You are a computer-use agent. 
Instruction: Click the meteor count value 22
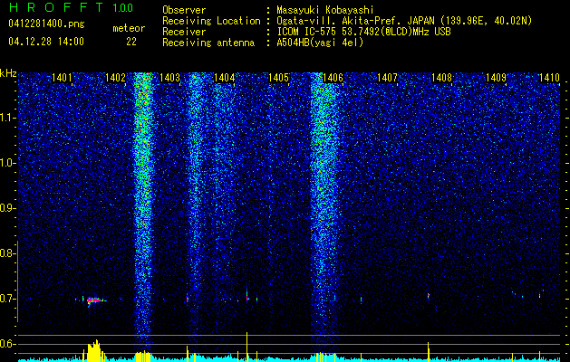click(131, 42)
